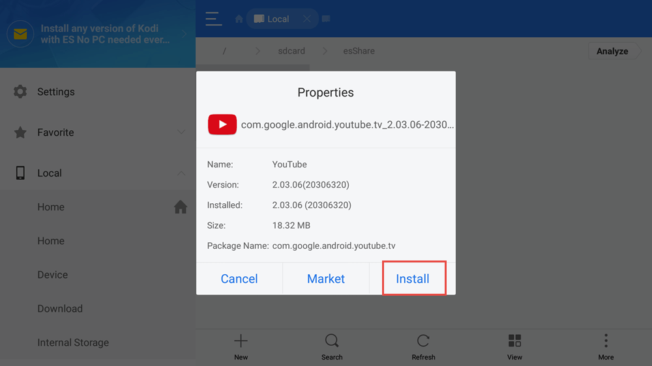This screenshot has width=652, height=366.
Task: Select the Size value 18.32 MB
Action: tap(291, 225)
